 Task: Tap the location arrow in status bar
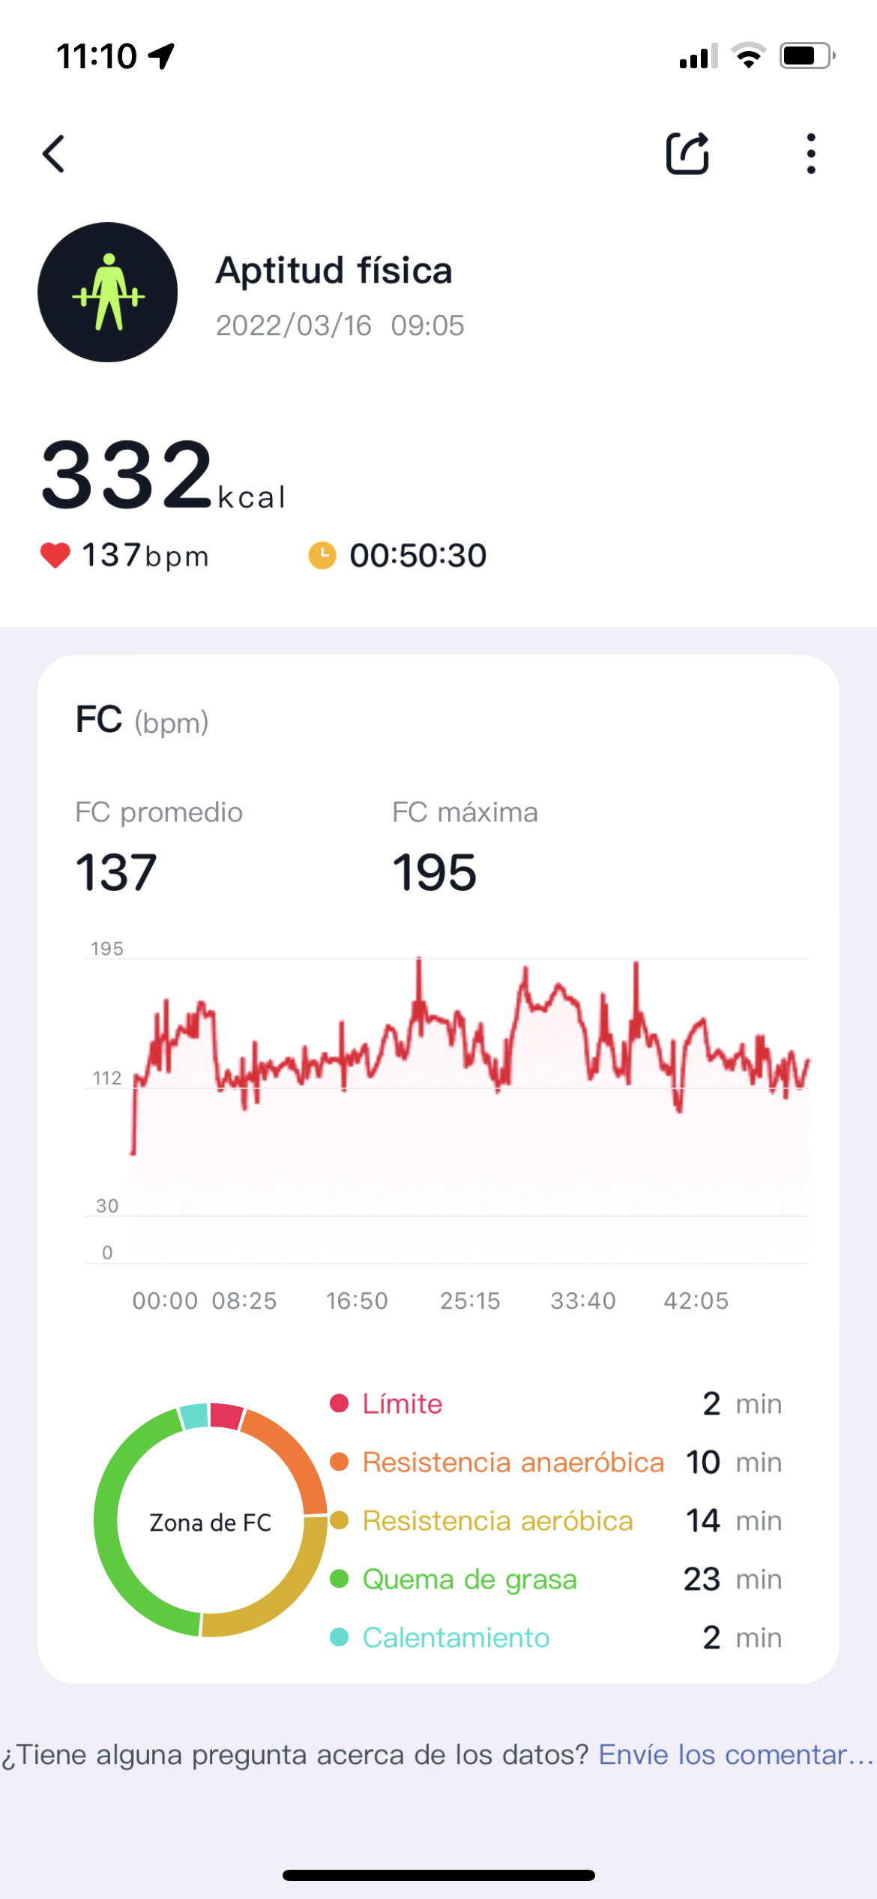161,56
